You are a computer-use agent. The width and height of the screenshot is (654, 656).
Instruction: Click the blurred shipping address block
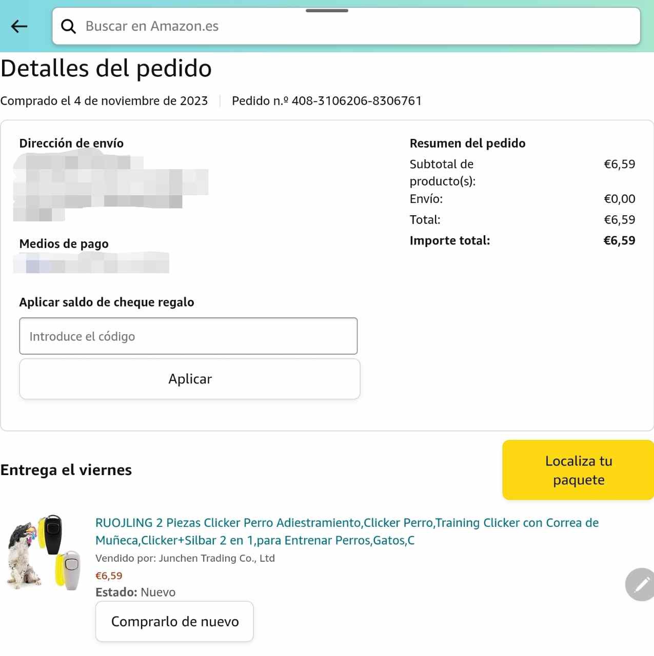coord(110,187)
